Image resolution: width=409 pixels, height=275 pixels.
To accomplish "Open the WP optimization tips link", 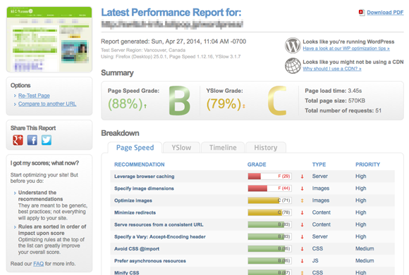I will tap(346, 49).
